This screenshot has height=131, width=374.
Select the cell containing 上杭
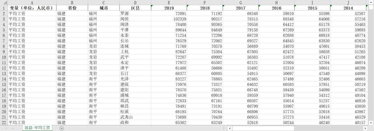pos(135,52)
